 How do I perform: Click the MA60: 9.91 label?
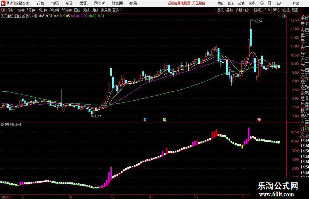coord(96,16)
